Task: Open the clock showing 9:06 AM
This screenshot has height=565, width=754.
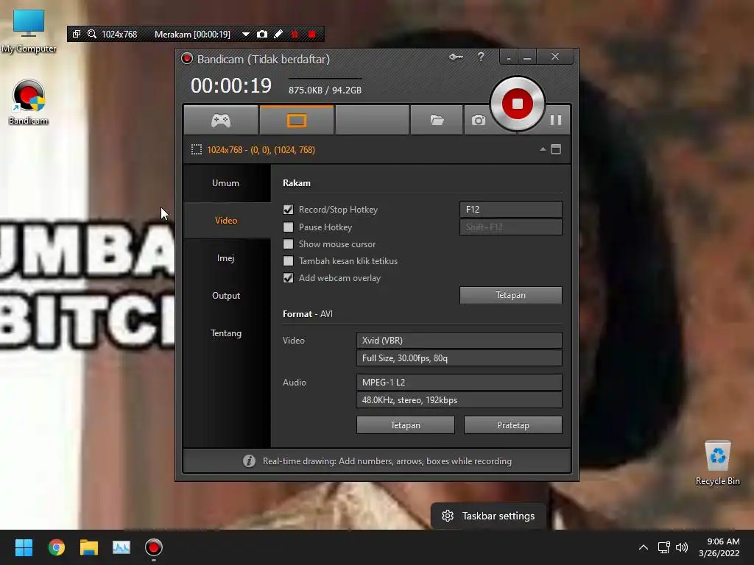Action: click(719, 547)
